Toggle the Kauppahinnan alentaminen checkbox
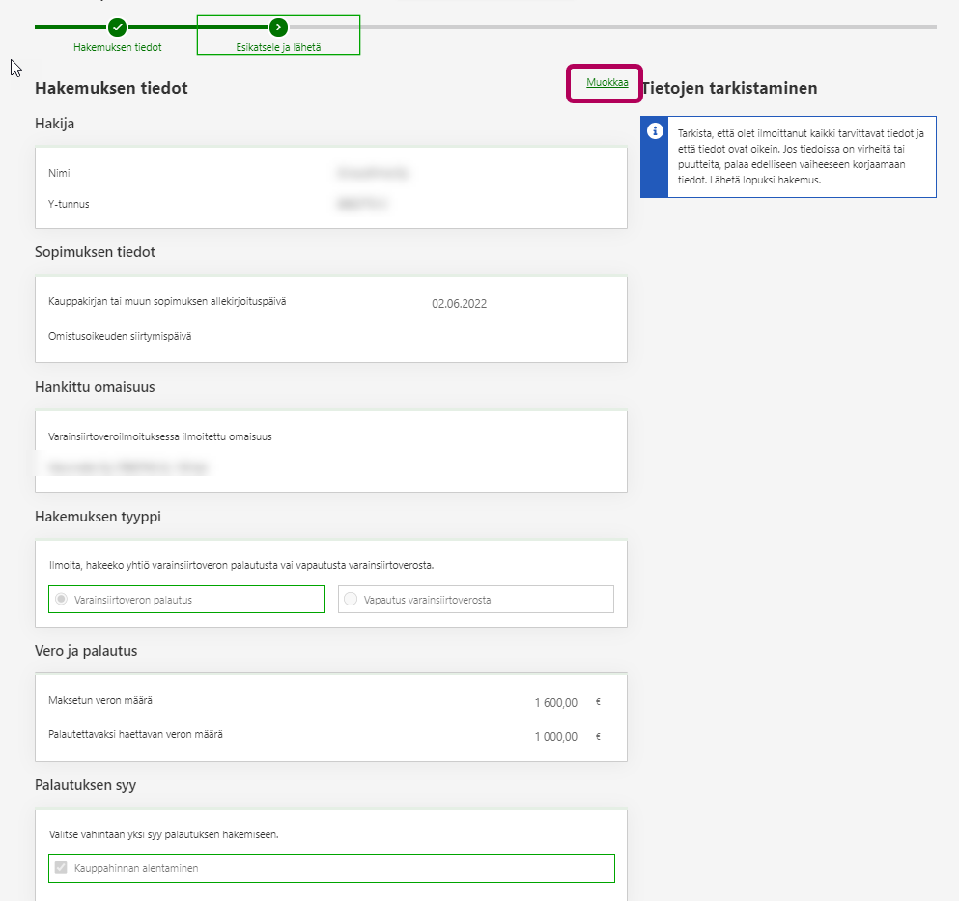Image resolution: width=959 pixels, height=901 pixels. 61,868
